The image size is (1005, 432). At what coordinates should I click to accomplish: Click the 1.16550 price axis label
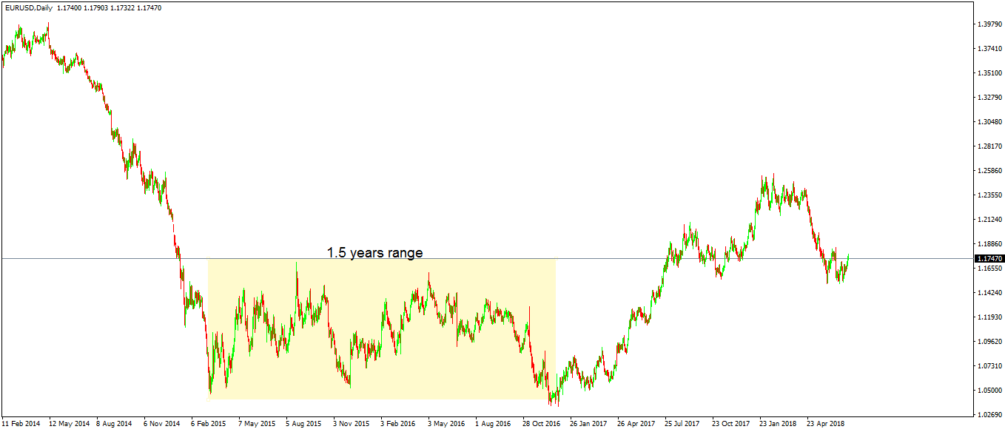coord(989,269)
